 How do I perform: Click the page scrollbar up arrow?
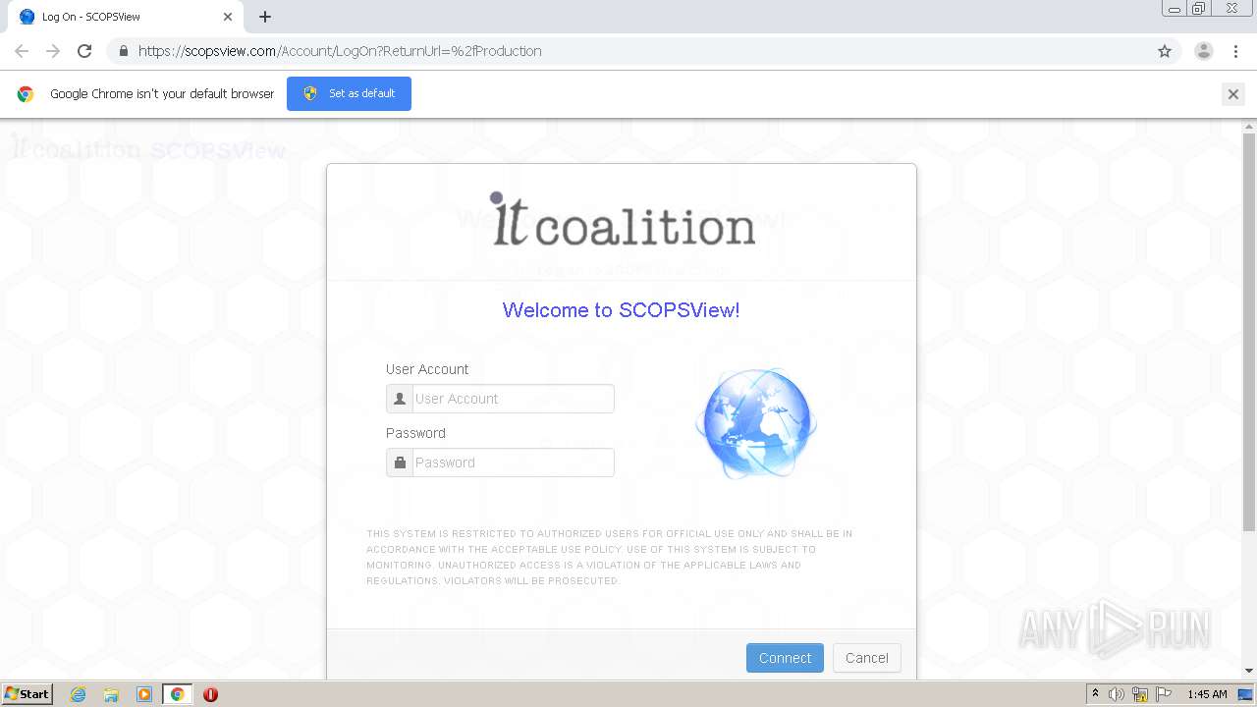[x=1249, y=127]
